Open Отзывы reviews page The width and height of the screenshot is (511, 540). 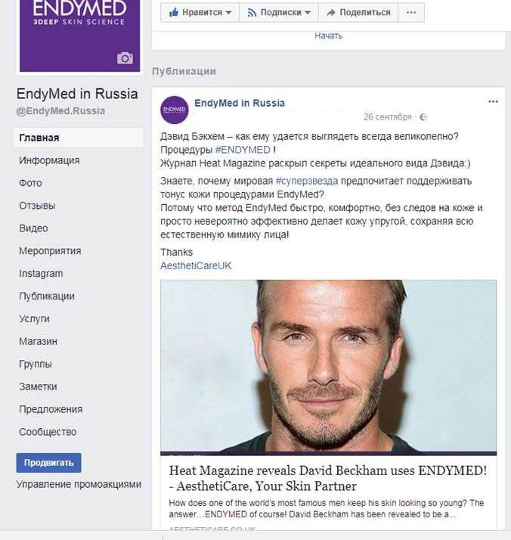[37, 206]
